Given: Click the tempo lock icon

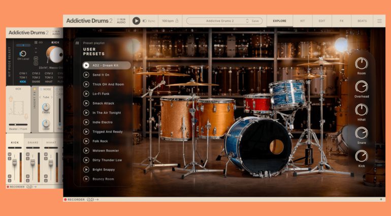Looking at the screenshot, I should pos(177,21).
